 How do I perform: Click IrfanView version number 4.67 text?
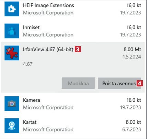tap(28, 64)
